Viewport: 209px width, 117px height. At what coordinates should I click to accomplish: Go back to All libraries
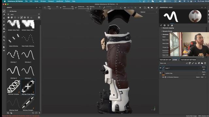click(12, 11)
